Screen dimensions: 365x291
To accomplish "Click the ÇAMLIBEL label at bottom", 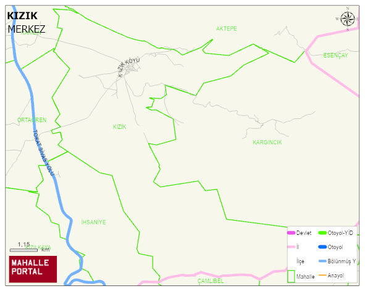I will pyautogui.click(x=211, y=281).
